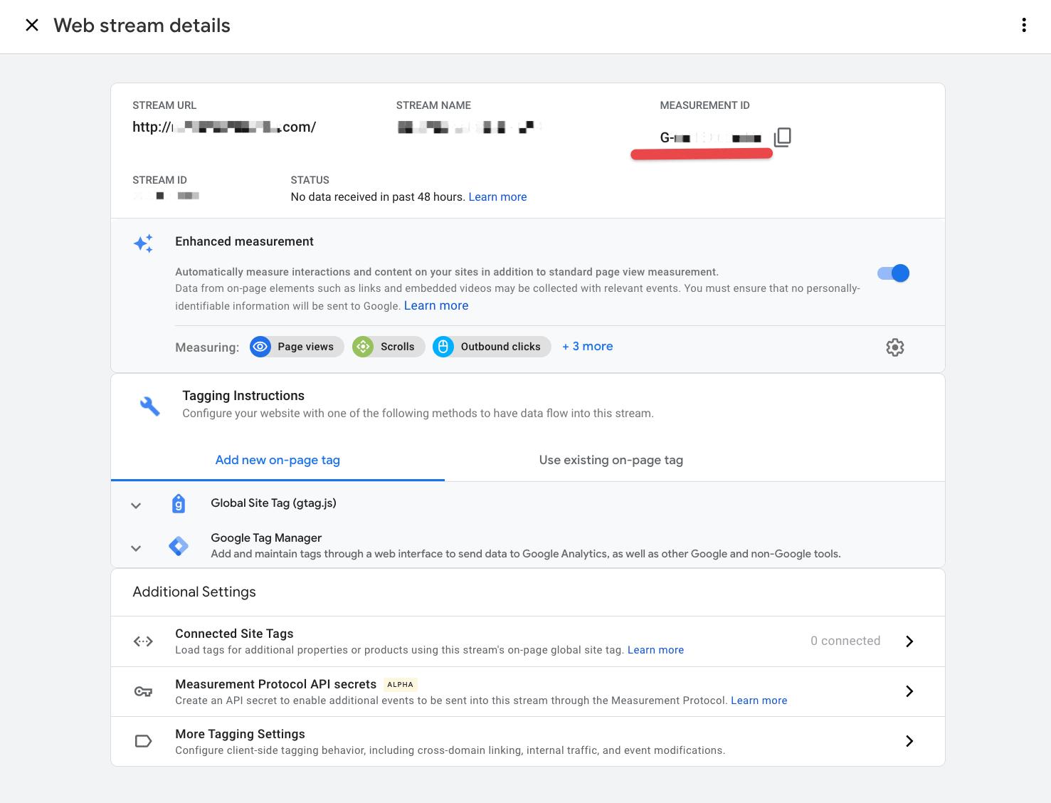The height and width of the screenshot is (803, 1051).
Task: Turn off the Enhanced measurement switch
Action: coord(893,273)
